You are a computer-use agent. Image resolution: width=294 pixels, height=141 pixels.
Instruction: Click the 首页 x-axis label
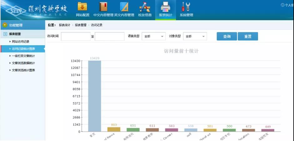pyautogui.click(x=92, y=135)
